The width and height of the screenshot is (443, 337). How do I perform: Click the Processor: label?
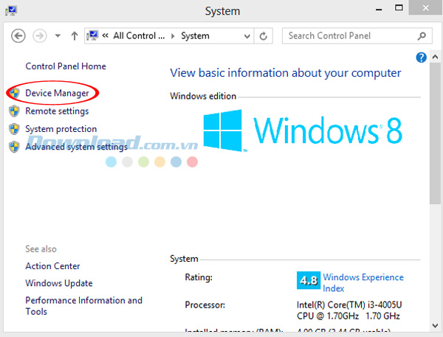pyautogui.click(x=205, y=305)
